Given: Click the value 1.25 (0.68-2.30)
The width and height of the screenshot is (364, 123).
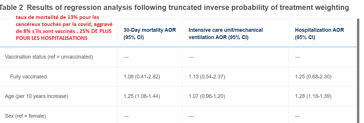Looking at the screenshot, I should point(313,77).
